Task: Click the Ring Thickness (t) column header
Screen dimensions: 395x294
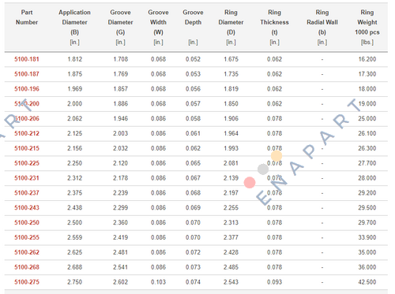Action: point(274,27)
